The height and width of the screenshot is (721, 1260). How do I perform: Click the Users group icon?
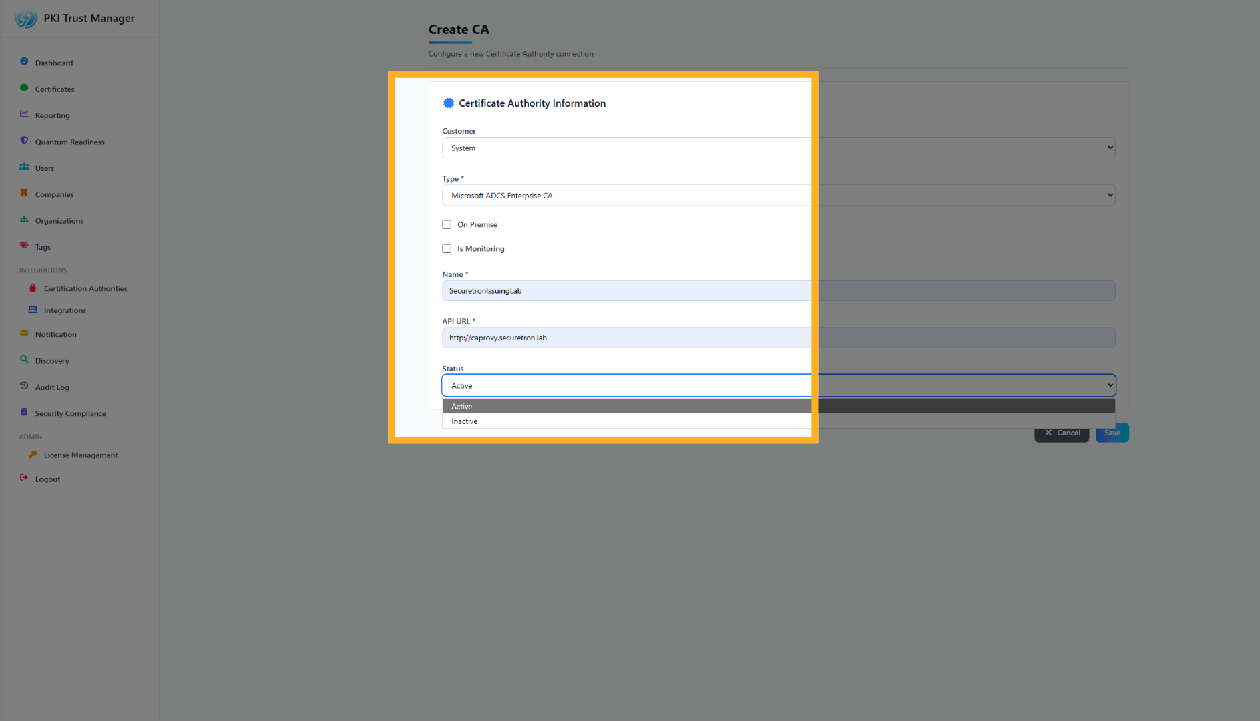click(x=24, y=167)
